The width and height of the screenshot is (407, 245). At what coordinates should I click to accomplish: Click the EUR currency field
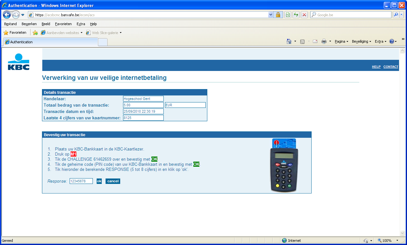tap(185, 105)
